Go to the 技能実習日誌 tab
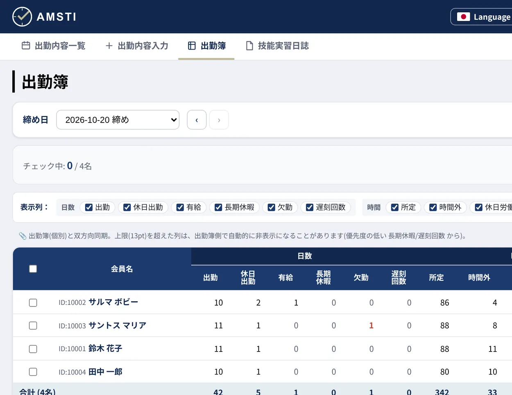The image size is (512, 395). click(277, 46)
